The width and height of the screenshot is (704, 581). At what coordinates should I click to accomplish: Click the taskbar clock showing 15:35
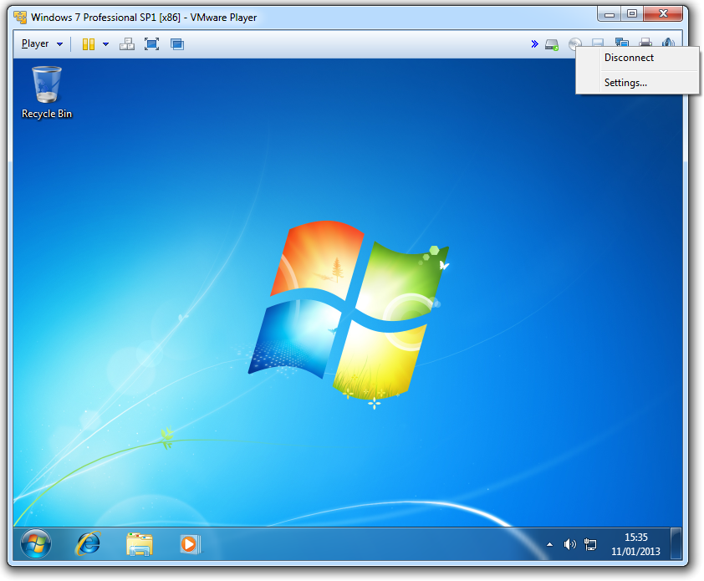[x=636, y=544]
